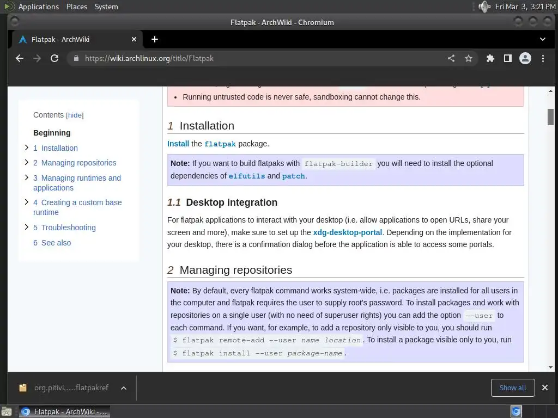Go to 6 See also in contents
558x418 pixels.
click(52, 243)
